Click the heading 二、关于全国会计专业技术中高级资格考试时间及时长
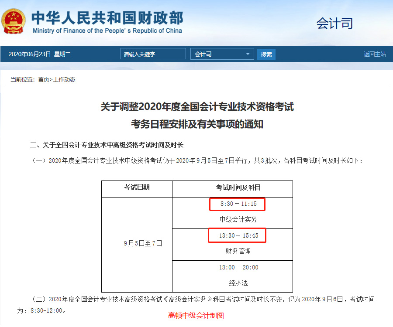 point(107,145)
